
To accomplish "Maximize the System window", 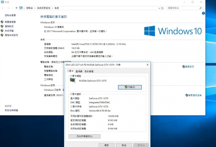I will click(193, 2).
